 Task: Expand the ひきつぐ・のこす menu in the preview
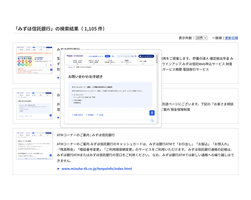94,61
